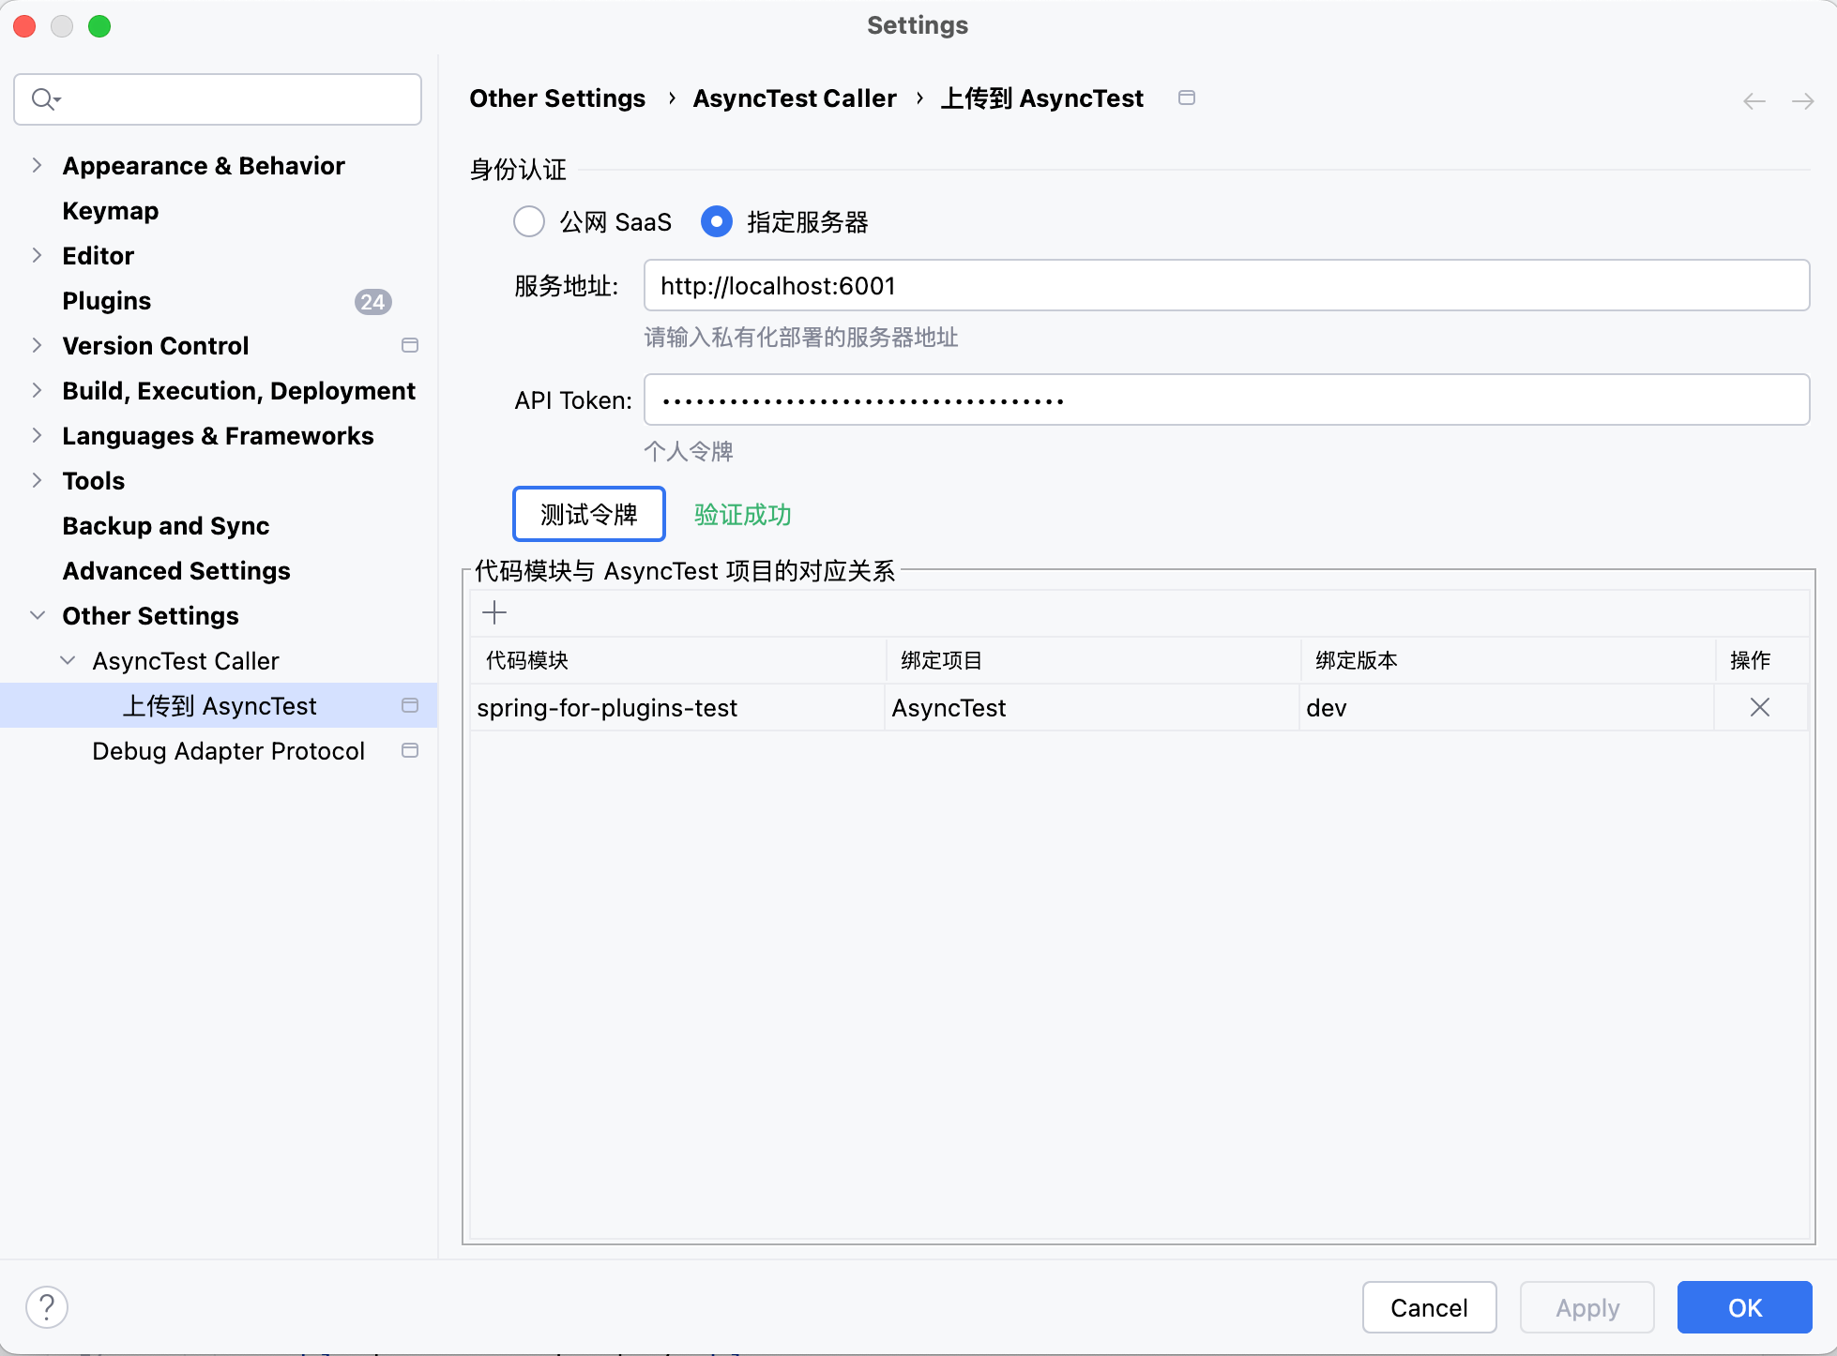Viewport: 1837px width, 1356px height.
Task: Click the plus icon to add module mapping
Action: (x=494, y=613)
